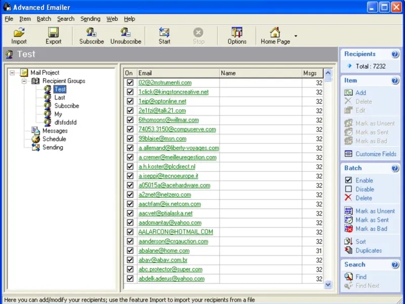Open the File menu
Image resolution: width=405 pixels, height=304 pixels.
(x=9, y=19)
